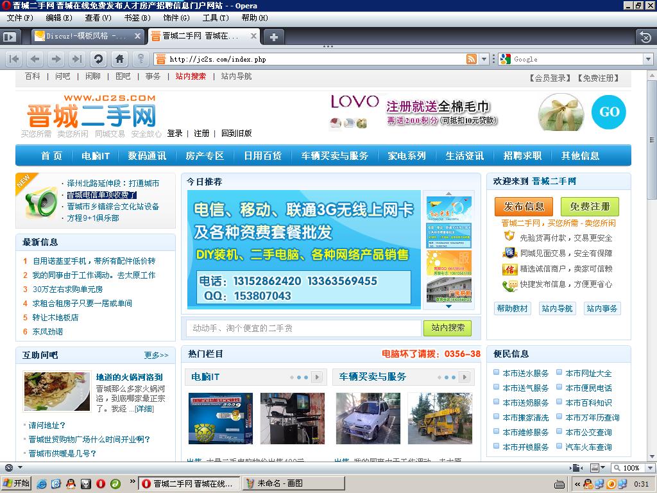Launch QQ penguin from quick launch
Viewport: 657px width, 493px height.
click(x=71, y=484)
